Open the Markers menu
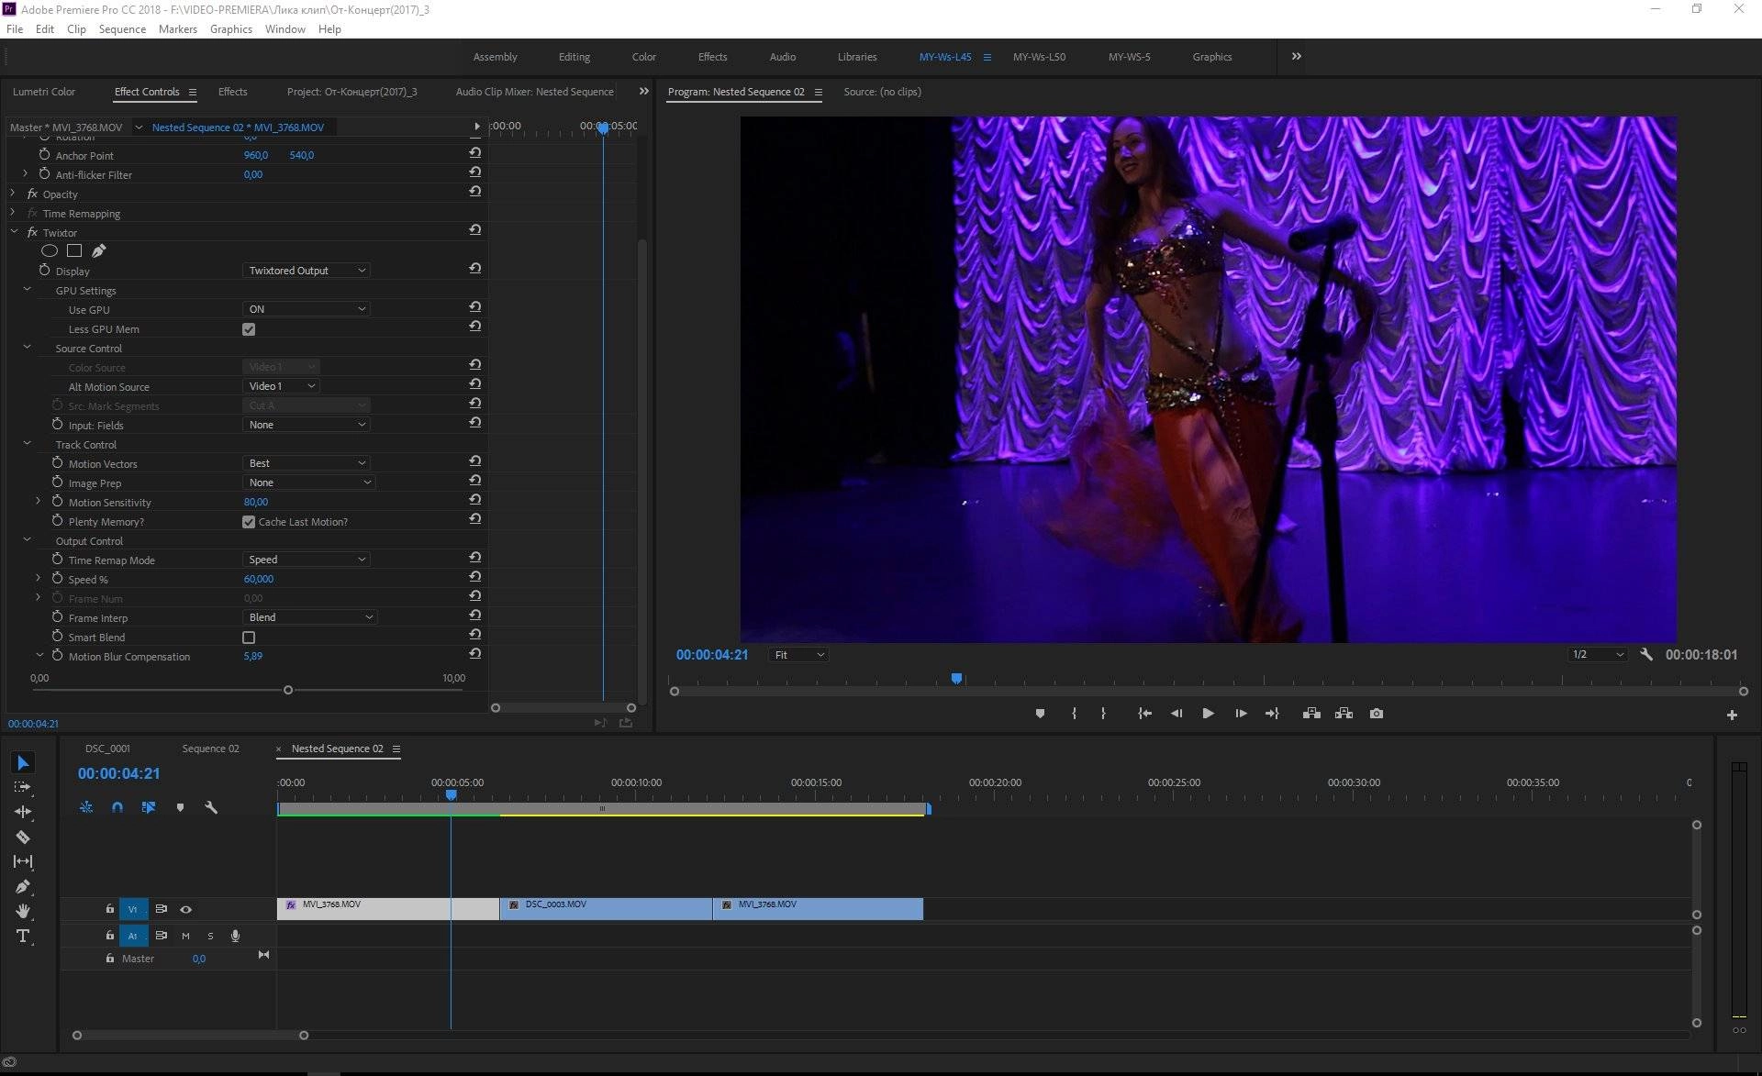This screenshot has height=1076, width=1762. tap(177, 29)
